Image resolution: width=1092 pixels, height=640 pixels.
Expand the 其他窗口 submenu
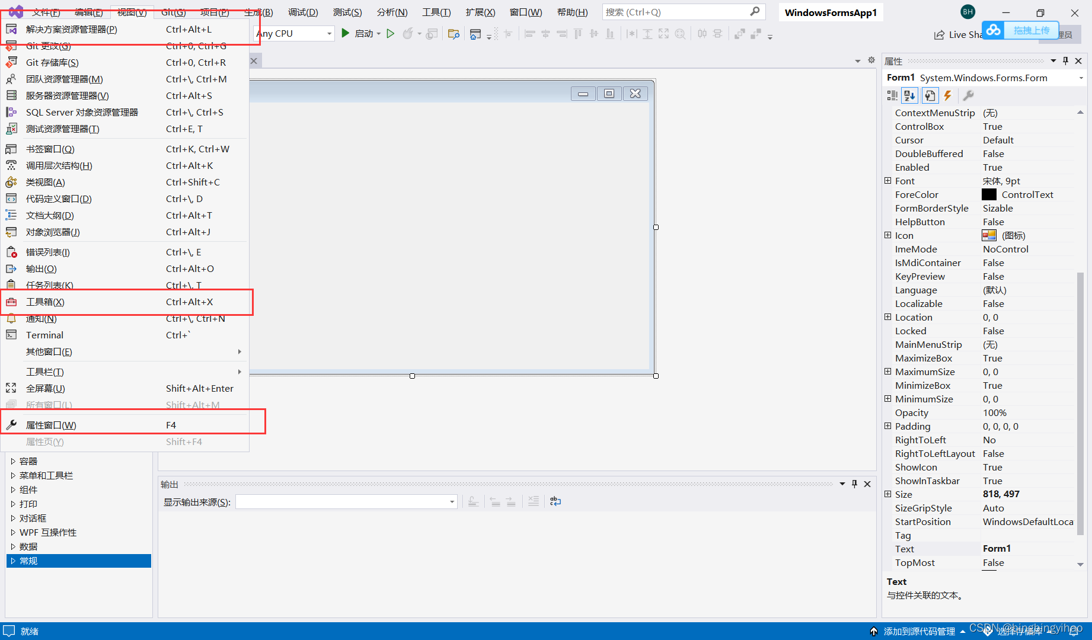[124, 351]
